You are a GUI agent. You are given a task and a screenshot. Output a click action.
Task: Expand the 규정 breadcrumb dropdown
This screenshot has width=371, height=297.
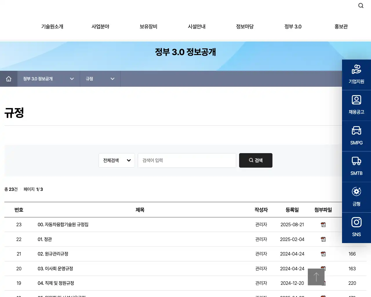tap(100, 79)
